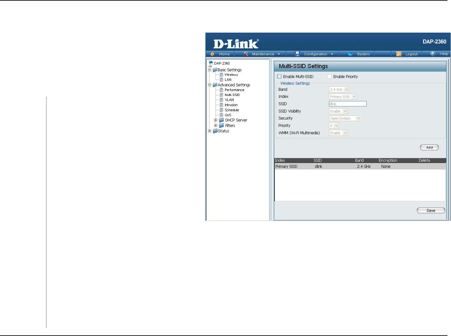Click the Band column header in the table
The image size is (451, 336).
coord(359,160)
